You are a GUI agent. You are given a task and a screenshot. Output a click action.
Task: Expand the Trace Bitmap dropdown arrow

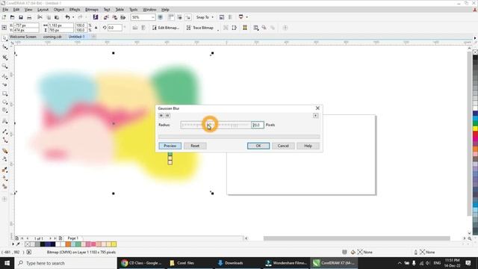pos(217,30)
